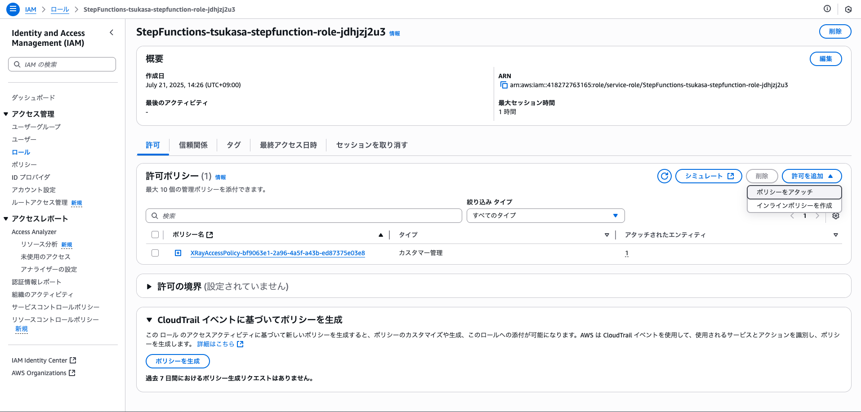Screen dimensions: 861x412
Task: Open the hexagon settings icon in header
Action: 848,9
